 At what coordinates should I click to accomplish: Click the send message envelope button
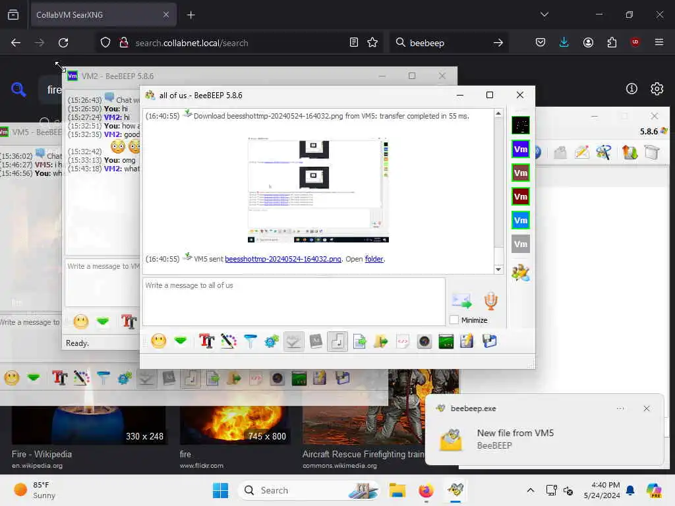tap(461, 300)
